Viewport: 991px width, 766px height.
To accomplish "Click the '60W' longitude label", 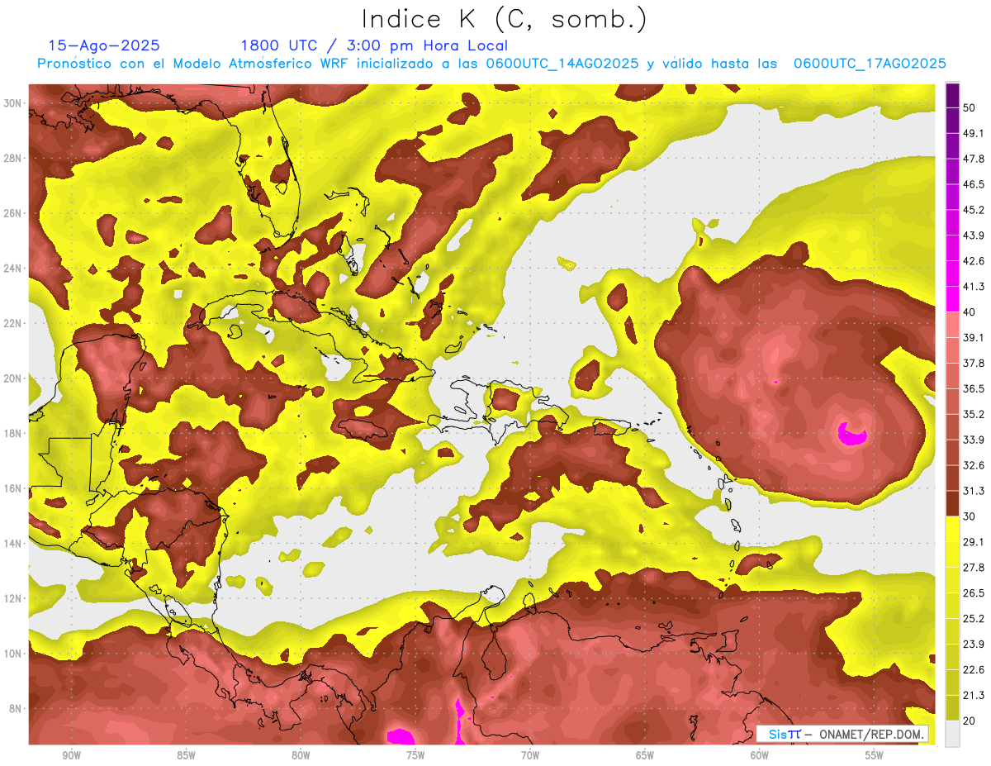I will 760,755.
